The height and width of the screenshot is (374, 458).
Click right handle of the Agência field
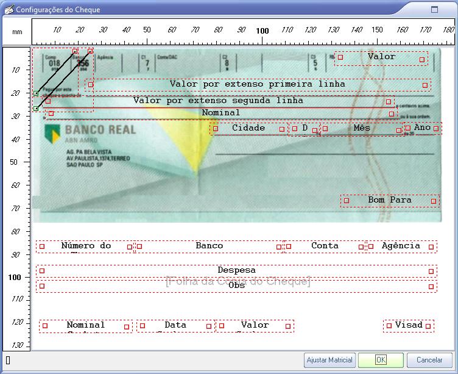click(x=431, y=247)
